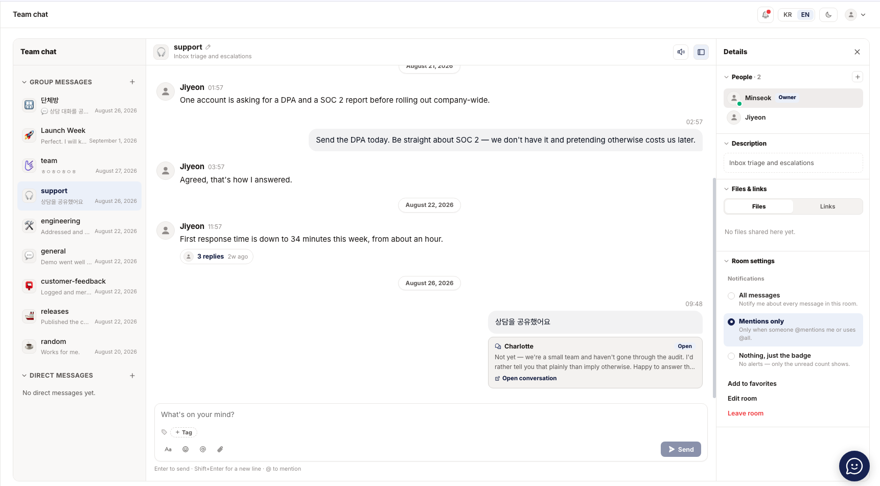880x486 pixels.
Task: Open the emoji picker in composer
Action: [x=186, y=449]
